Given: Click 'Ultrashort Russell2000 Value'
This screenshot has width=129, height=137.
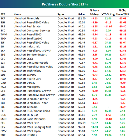Looking at the screenshot, I should coord(31,22).
